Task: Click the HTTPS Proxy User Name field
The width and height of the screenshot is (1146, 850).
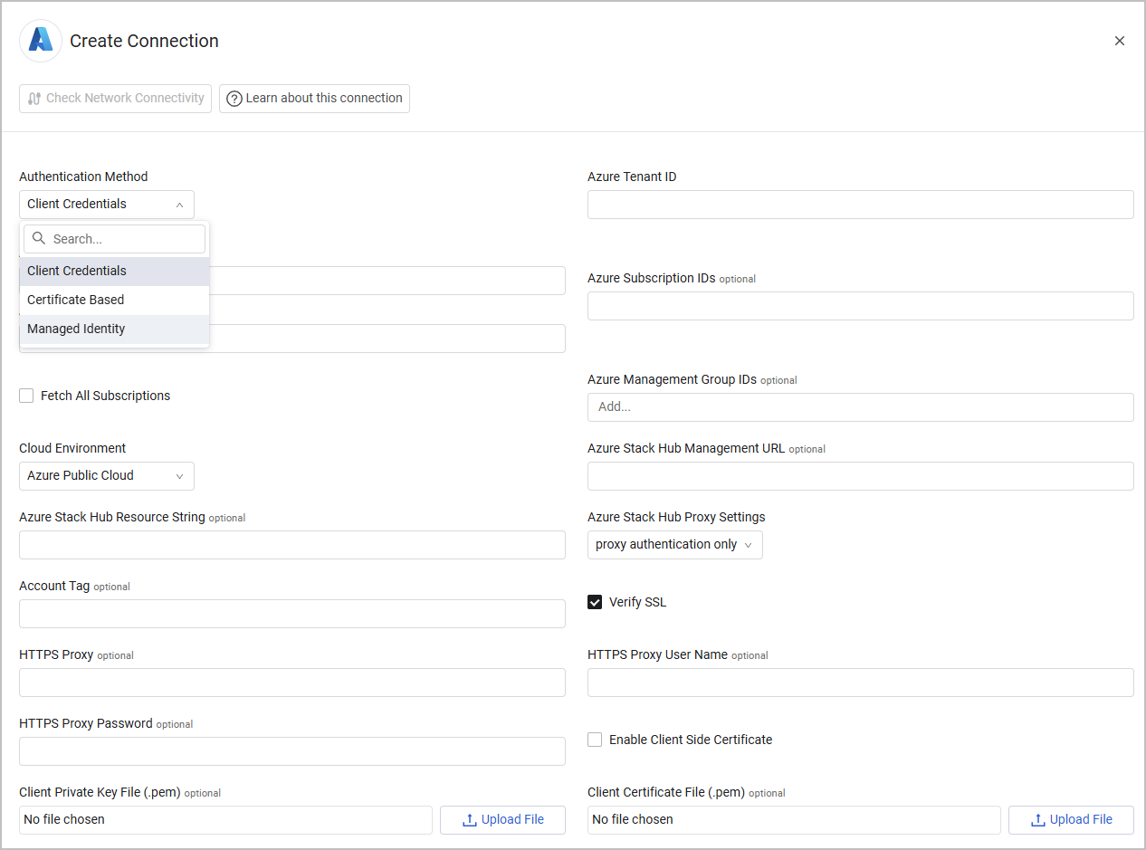Action: click(x=861, y=683)
